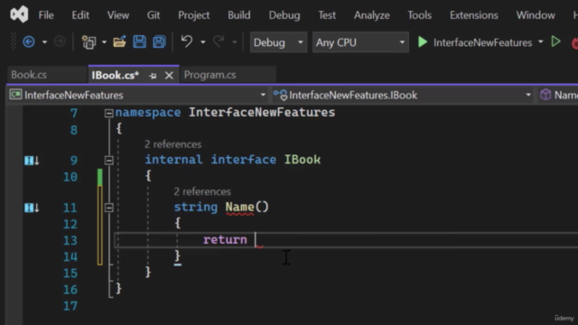The image size is (578, 325).
Task: Click line number 17 in the gutter
Action: tap(70, 306)
